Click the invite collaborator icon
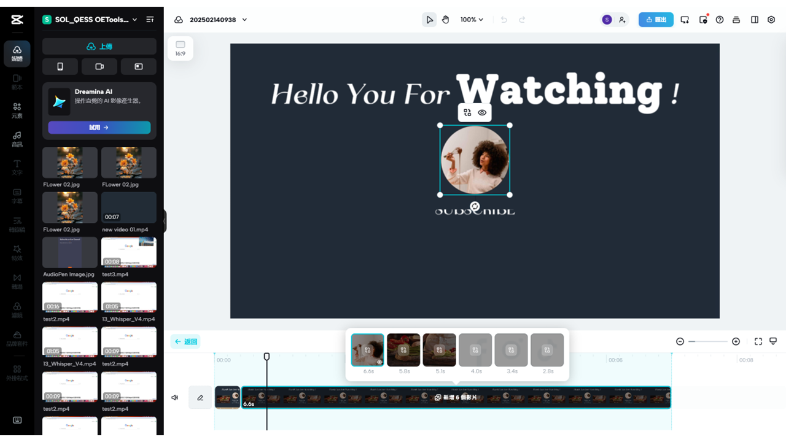The height and width of the screenshot is (442, 786). 622,20
